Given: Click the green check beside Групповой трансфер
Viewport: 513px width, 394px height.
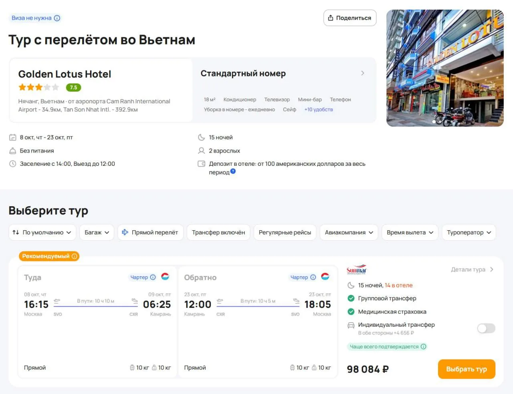Looking at the screenshot, I should point(351,298).
